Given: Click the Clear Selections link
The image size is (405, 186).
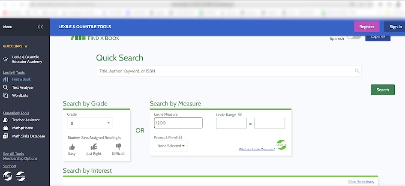Looking at the screenshot, I should (x=361, y=182).
